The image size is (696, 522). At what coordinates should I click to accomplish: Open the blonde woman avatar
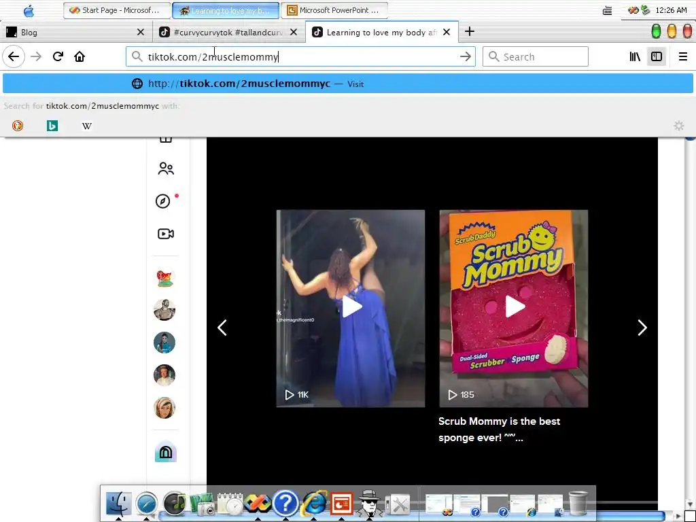click(164, 408)
